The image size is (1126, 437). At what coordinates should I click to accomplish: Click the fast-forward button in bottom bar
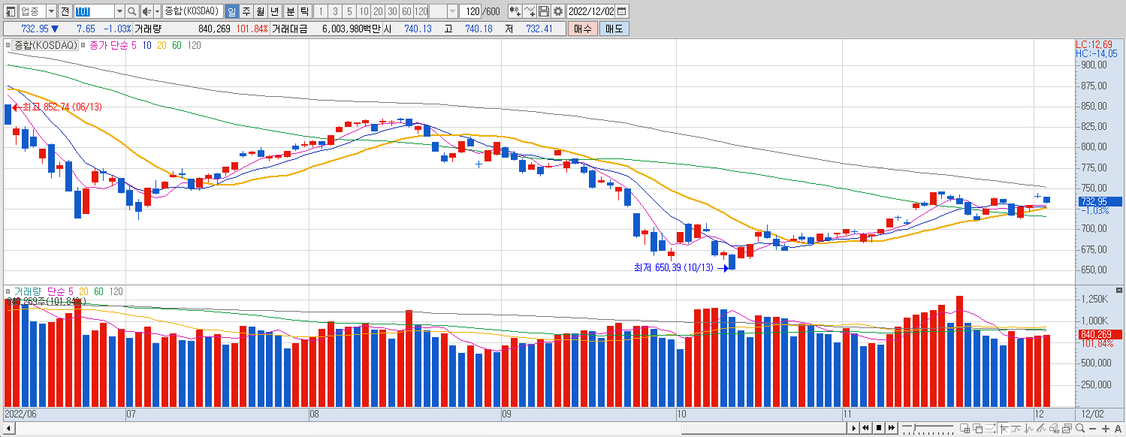pos(892,428)
